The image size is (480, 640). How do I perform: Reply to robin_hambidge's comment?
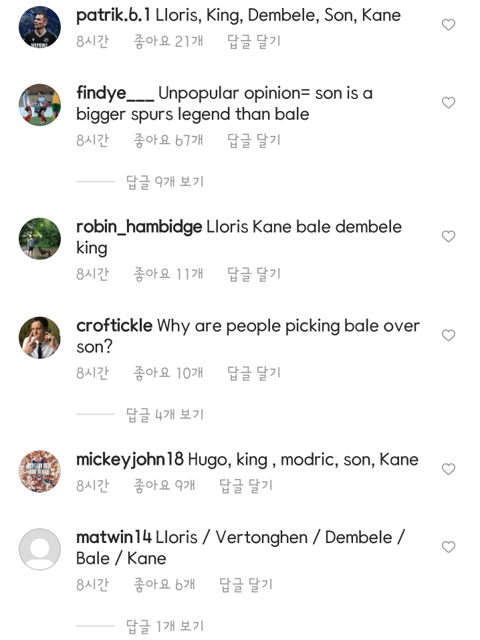click(254, 274)
